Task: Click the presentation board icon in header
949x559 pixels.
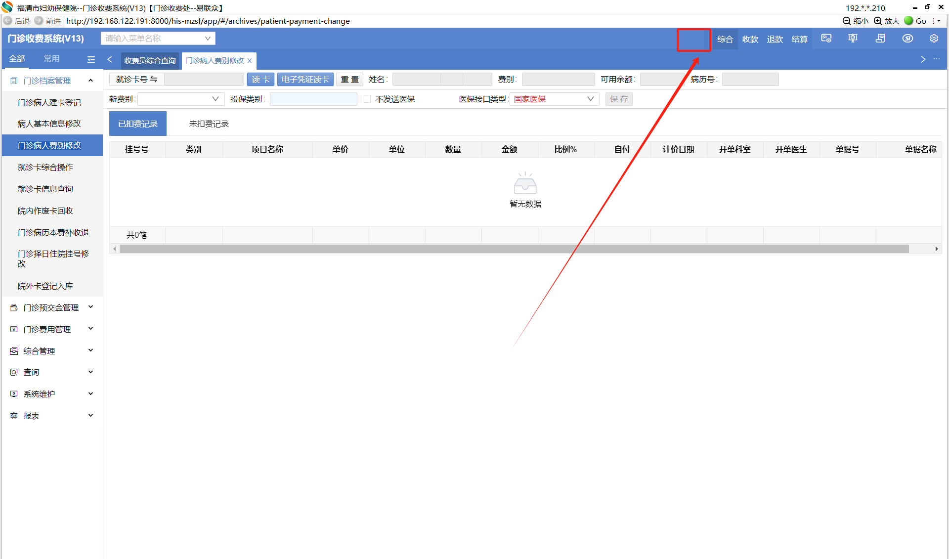Action: click(853, 39)
